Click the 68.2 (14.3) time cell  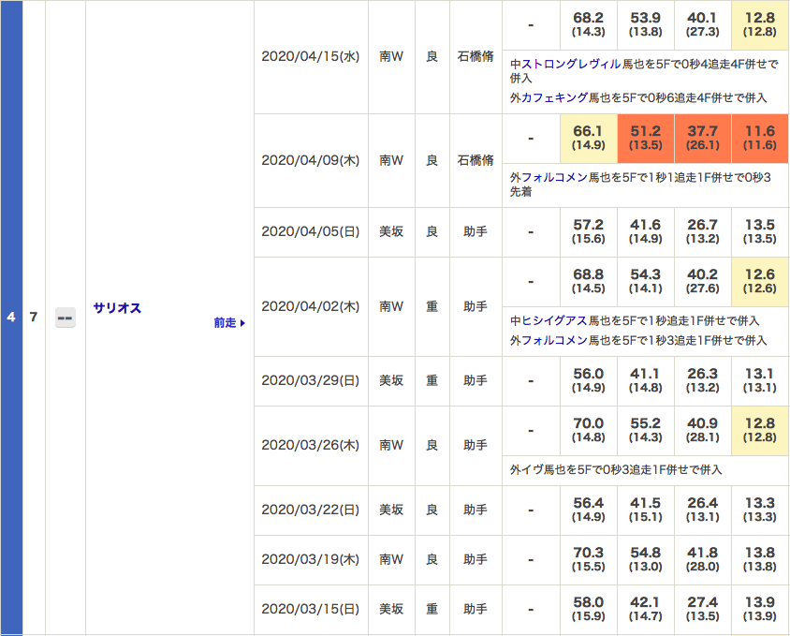point(589,24)
